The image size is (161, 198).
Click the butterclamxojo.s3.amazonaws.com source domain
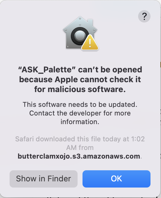(x=79, y=156)
